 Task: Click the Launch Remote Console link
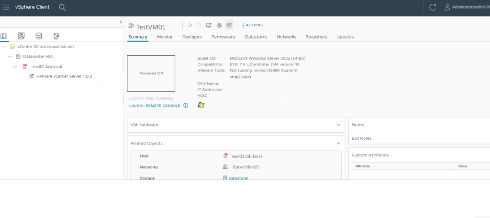tap(155, 106)
